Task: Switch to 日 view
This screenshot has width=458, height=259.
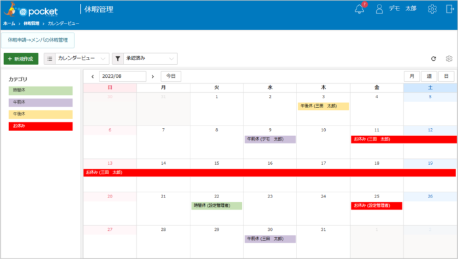Action: pos(446,77)
